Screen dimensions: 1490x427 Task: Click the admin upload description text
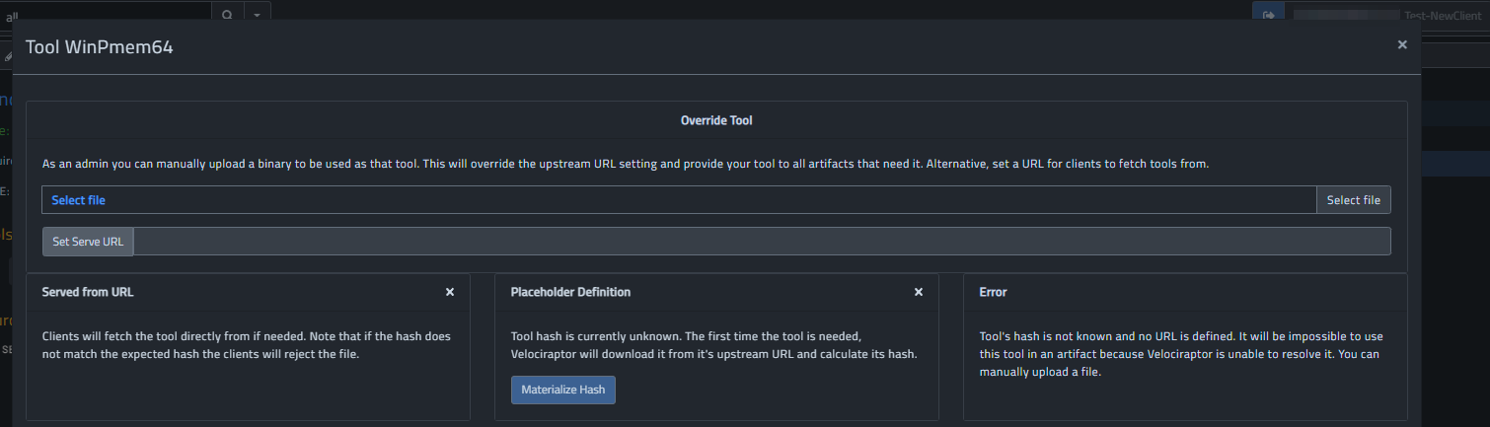[626, 164]
